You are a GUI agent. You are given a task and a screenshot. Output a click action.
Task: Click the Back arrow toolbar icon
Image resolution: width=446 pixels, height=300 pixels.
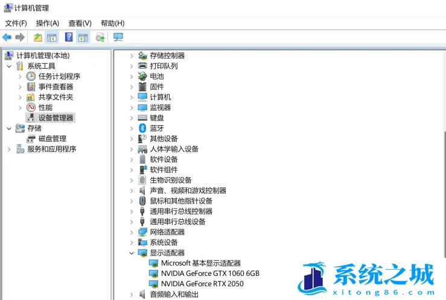[7, 37]
